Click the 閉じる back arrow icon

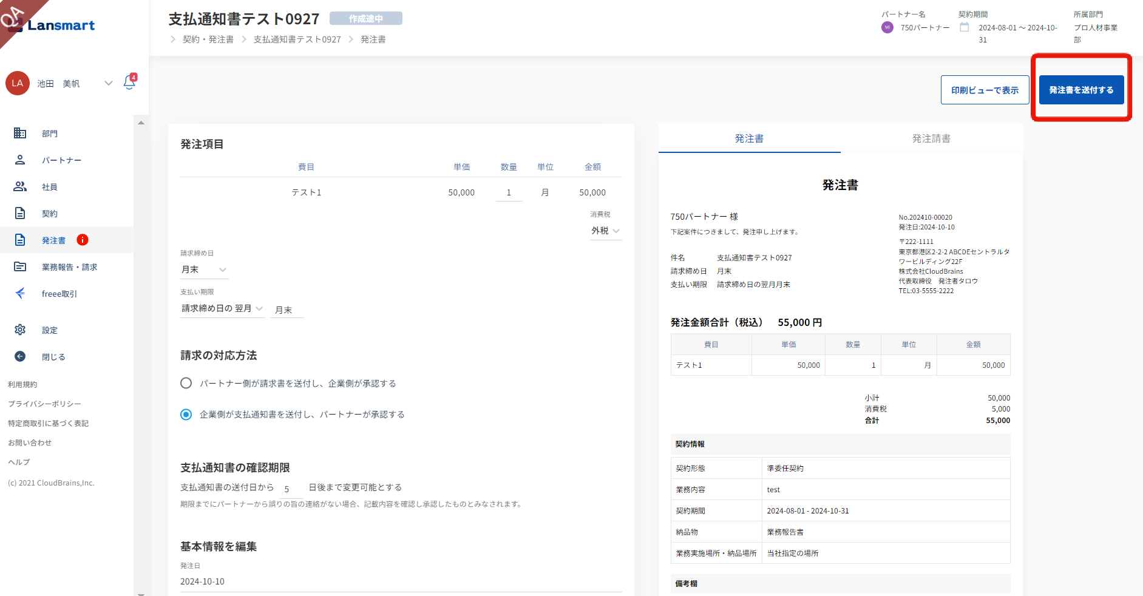(x=20, y=356)
